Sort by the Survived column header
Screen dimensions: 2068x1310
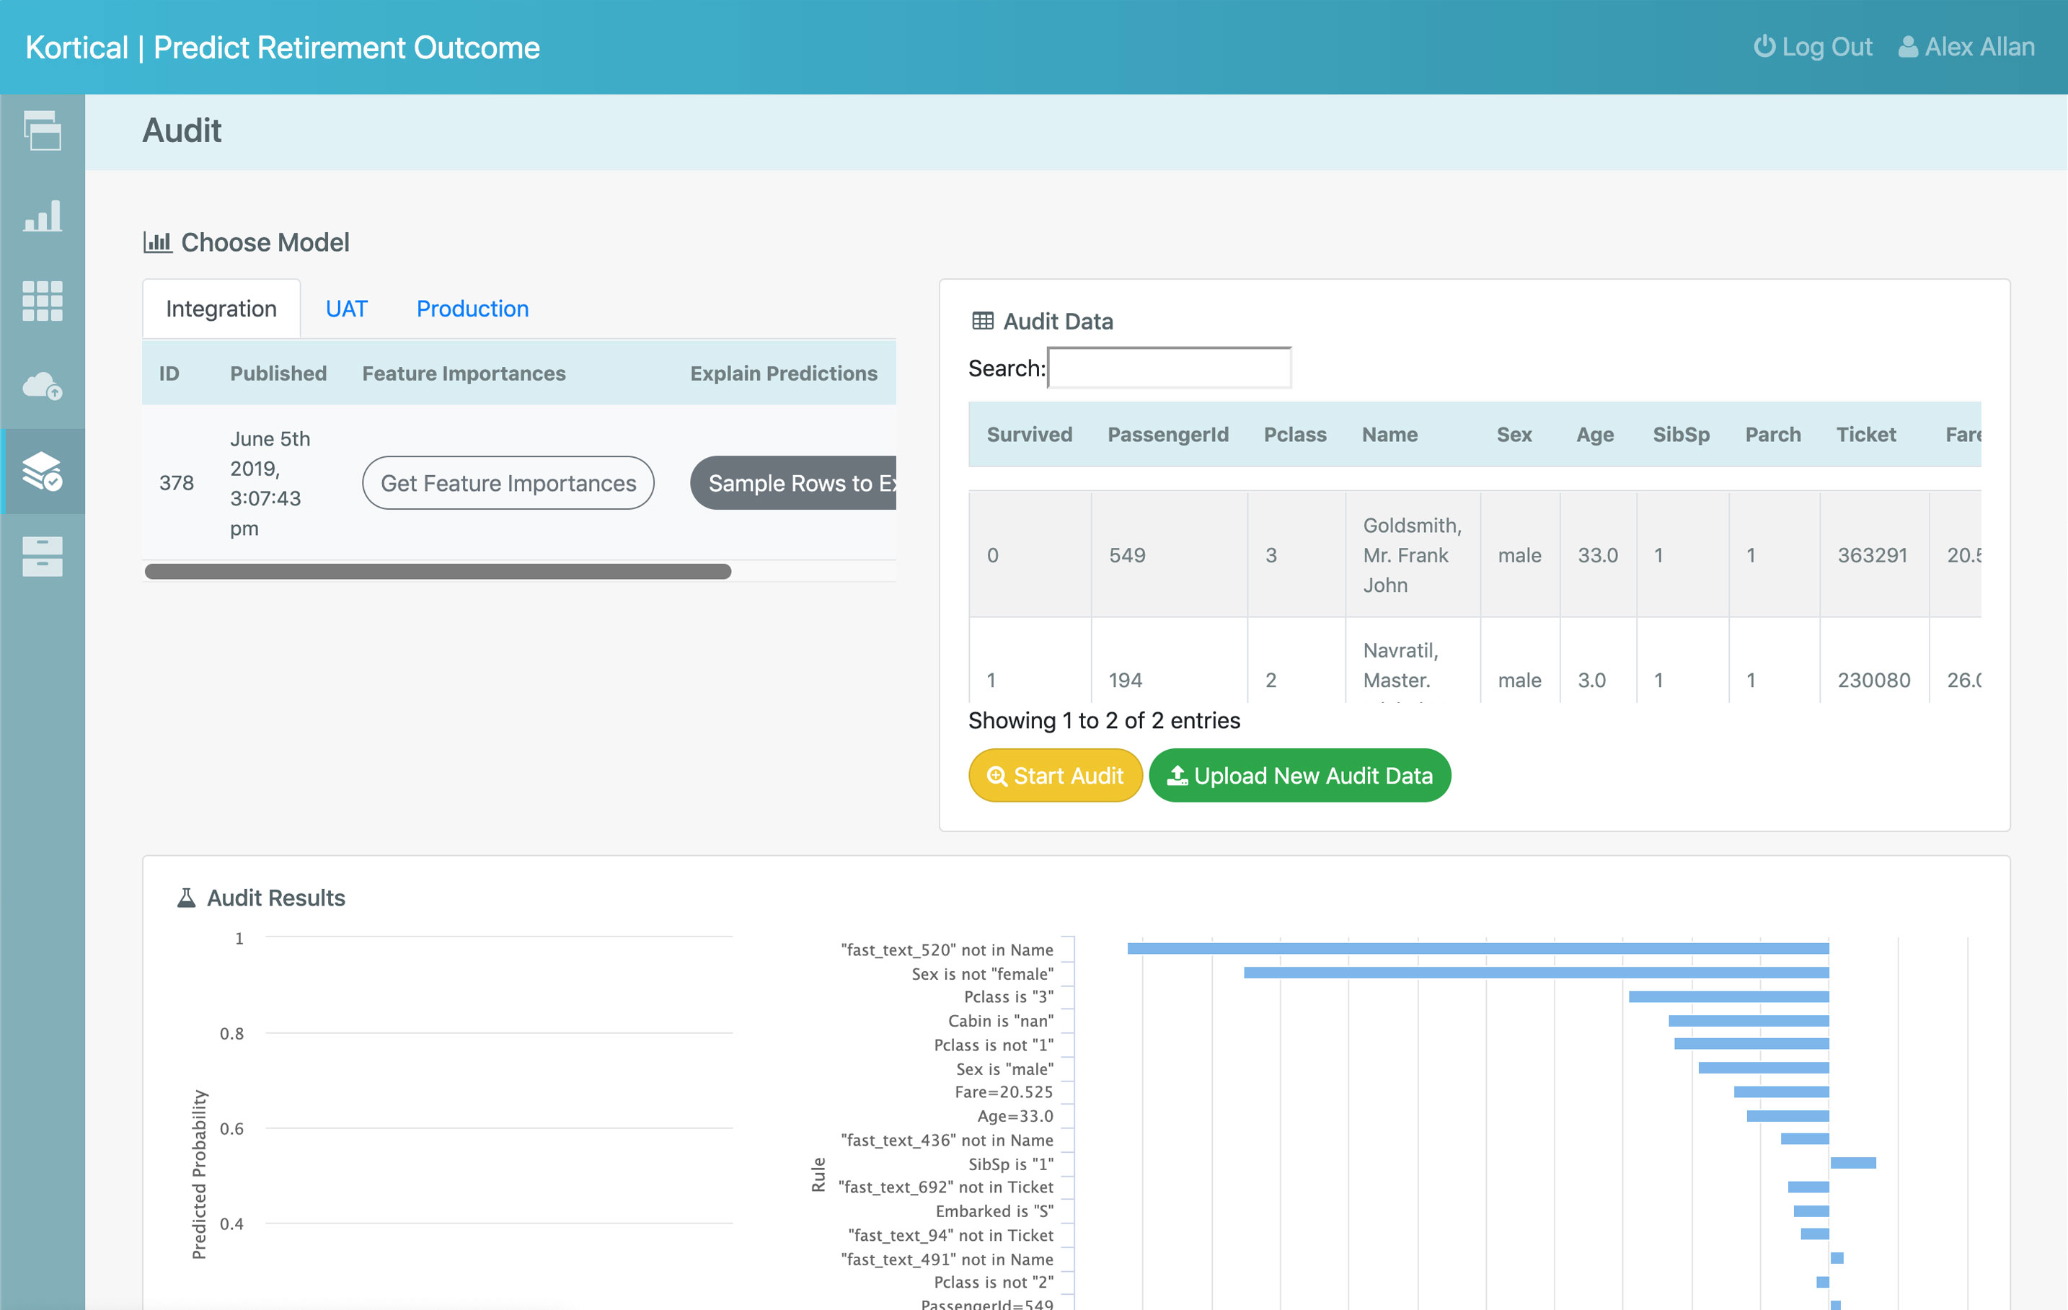click(x=1029, y=434)
